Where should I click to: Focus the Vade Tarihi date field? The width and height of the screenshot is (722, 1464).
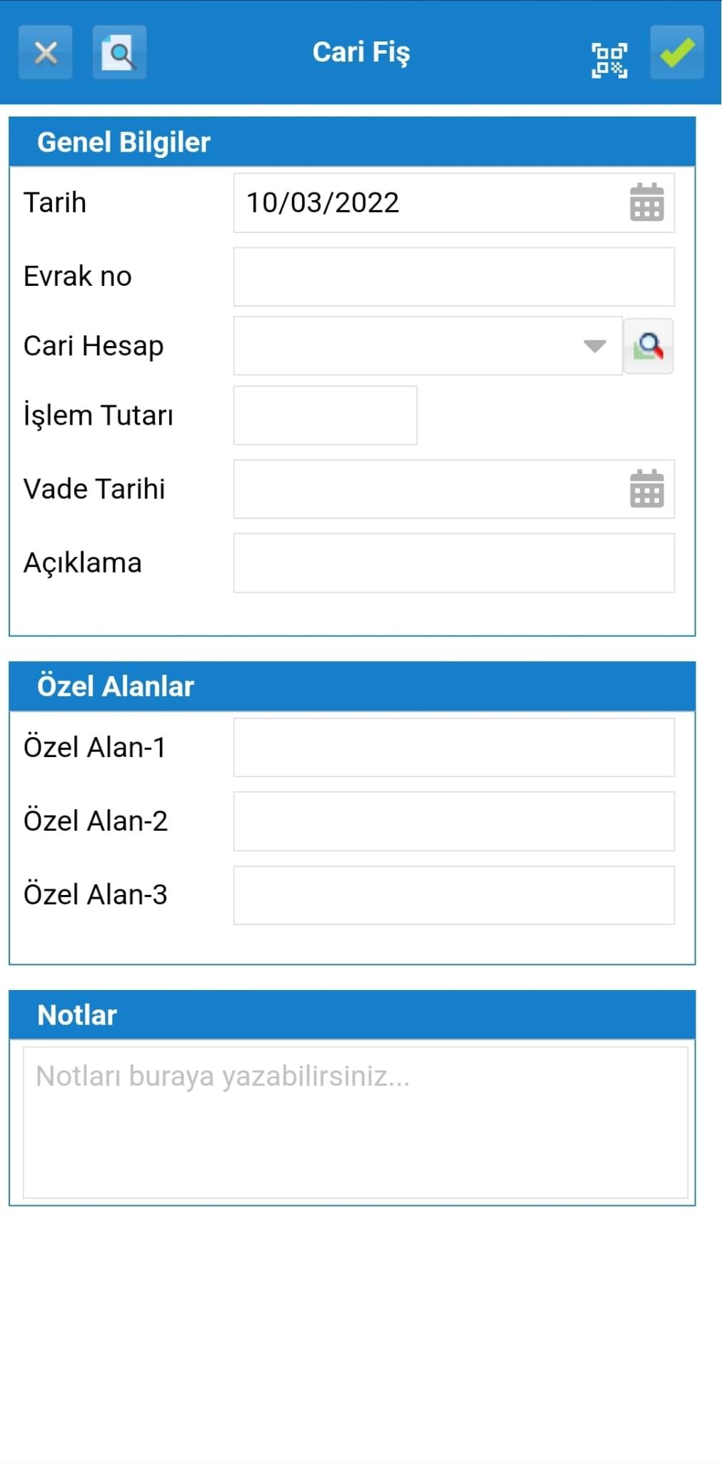454,489
